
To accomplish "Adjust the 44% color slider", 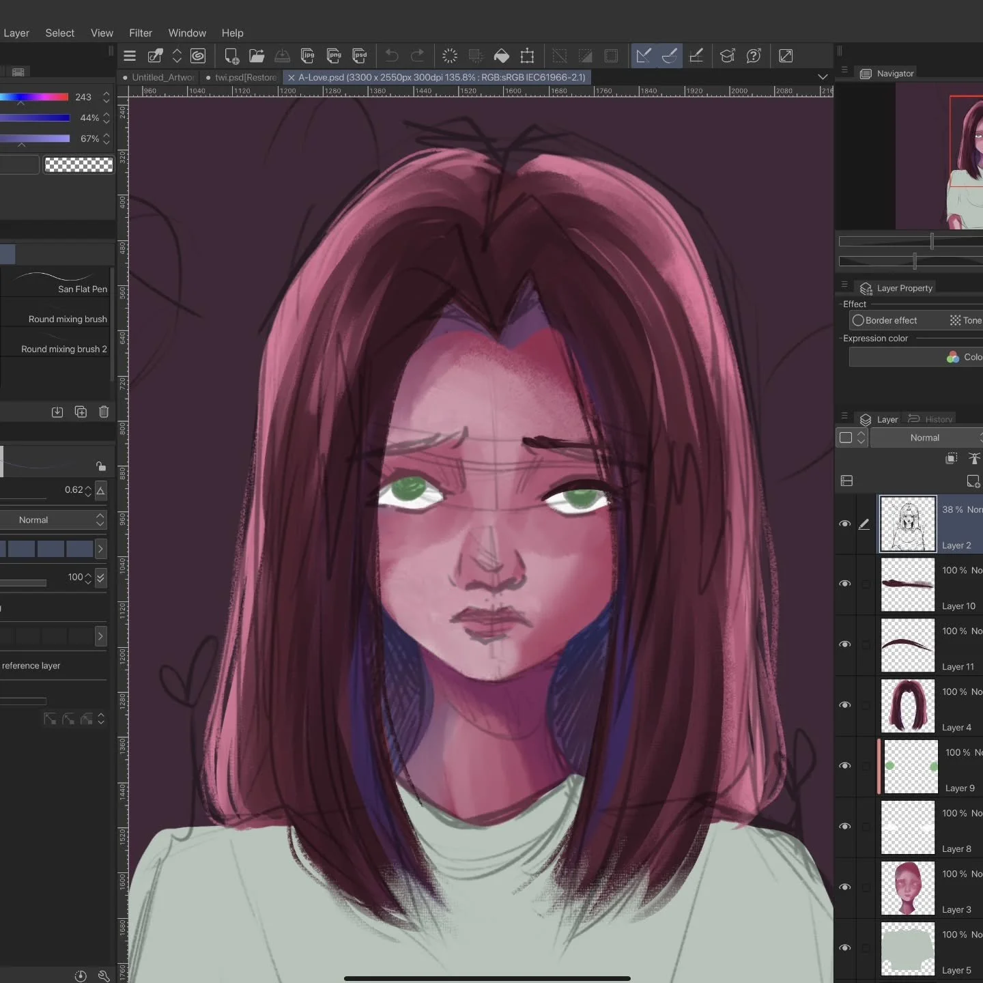I will tap(35, 118).
